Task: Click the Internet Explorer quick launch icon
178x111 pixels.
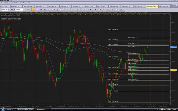Action: tap(13, 109)
